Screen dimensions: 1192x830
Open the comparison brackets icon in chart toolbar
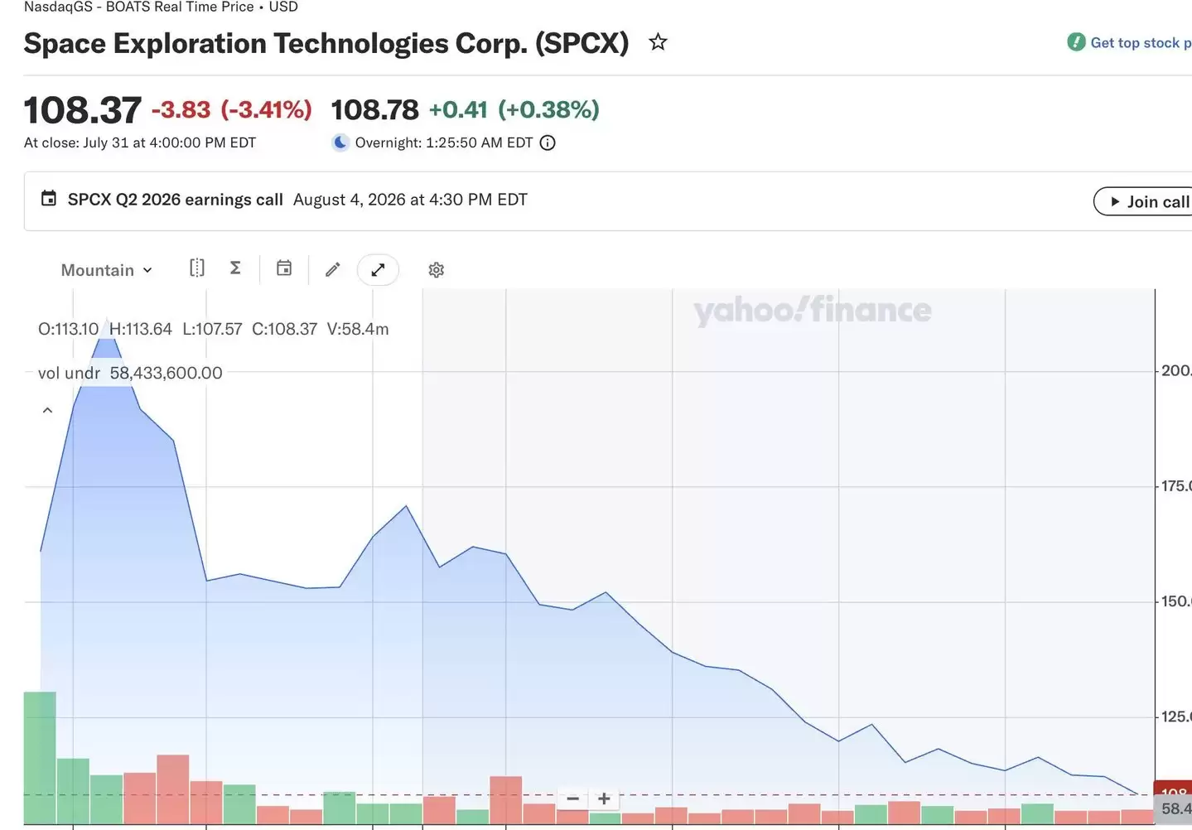point(196,268)
